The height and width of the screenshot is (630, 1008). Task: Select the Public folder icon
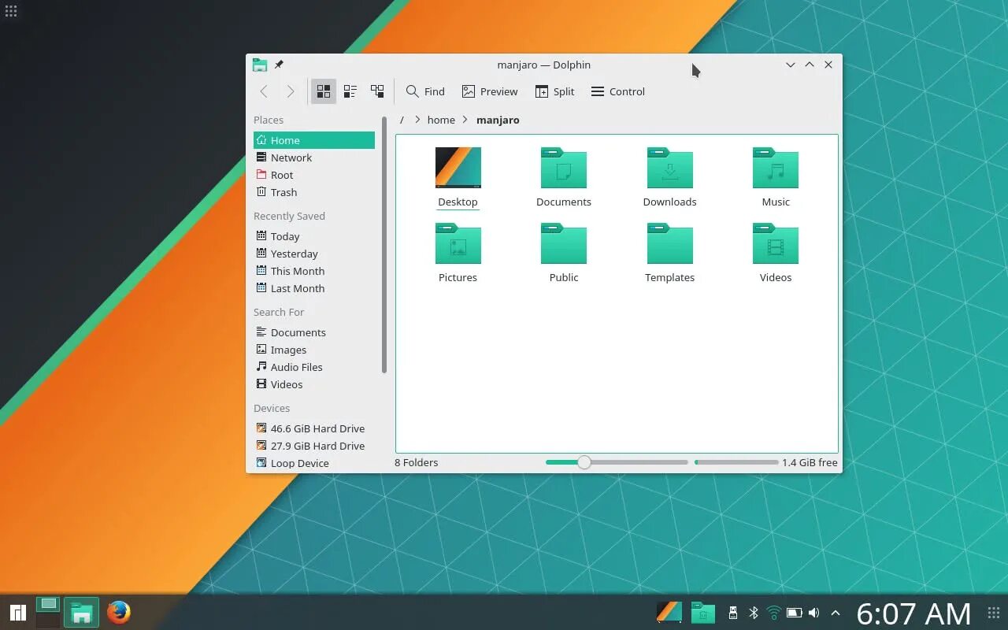(x=564, y=243)
